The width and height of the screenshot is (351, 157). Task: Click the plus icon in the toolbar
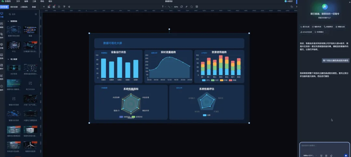pyautogui.click(x=44, y=7)
